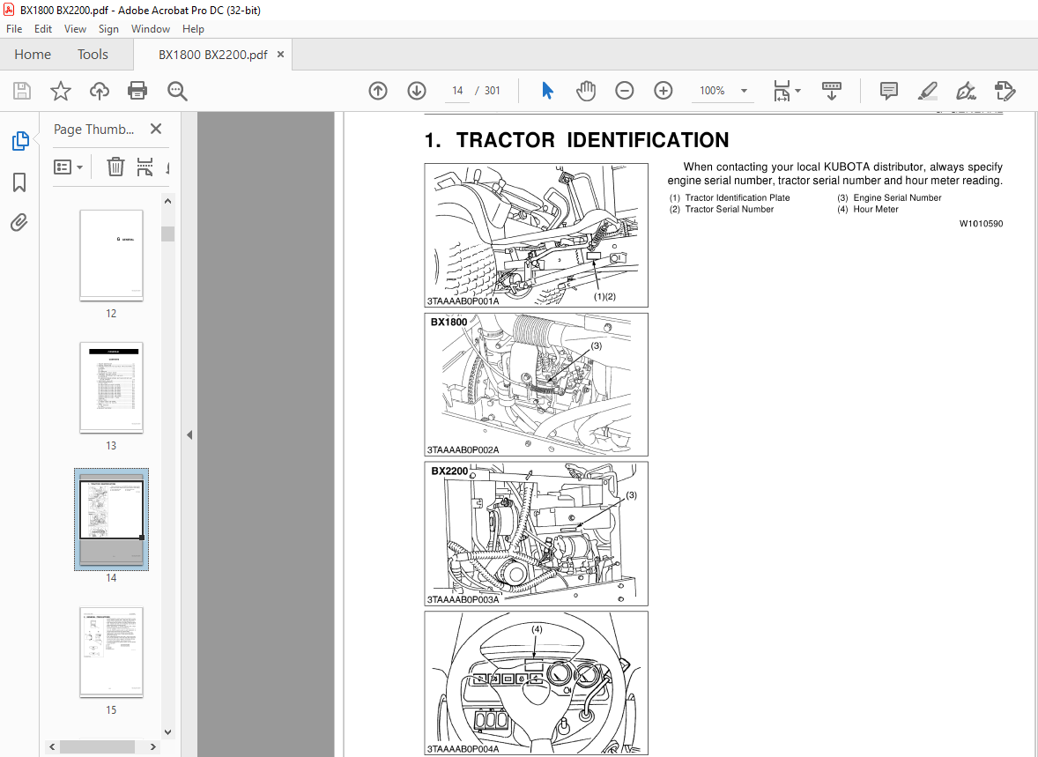1038x757 pixels.
Task: Open the File menu
Action: [14, 29]
